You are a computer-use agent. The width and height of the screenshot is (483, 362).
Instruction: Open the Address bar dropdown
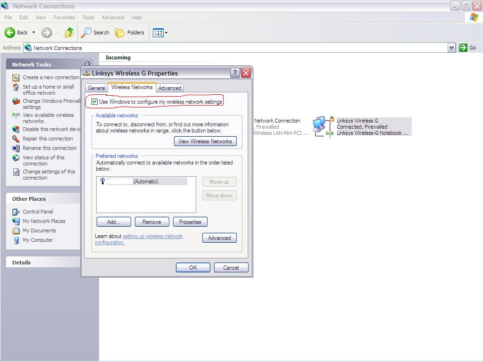451,48
